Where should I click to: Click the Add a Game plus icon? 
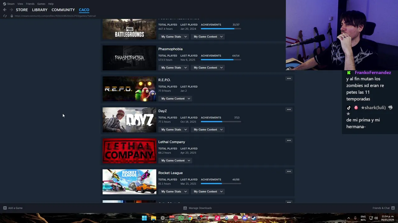pyautogui.click(x=5, y=208)
